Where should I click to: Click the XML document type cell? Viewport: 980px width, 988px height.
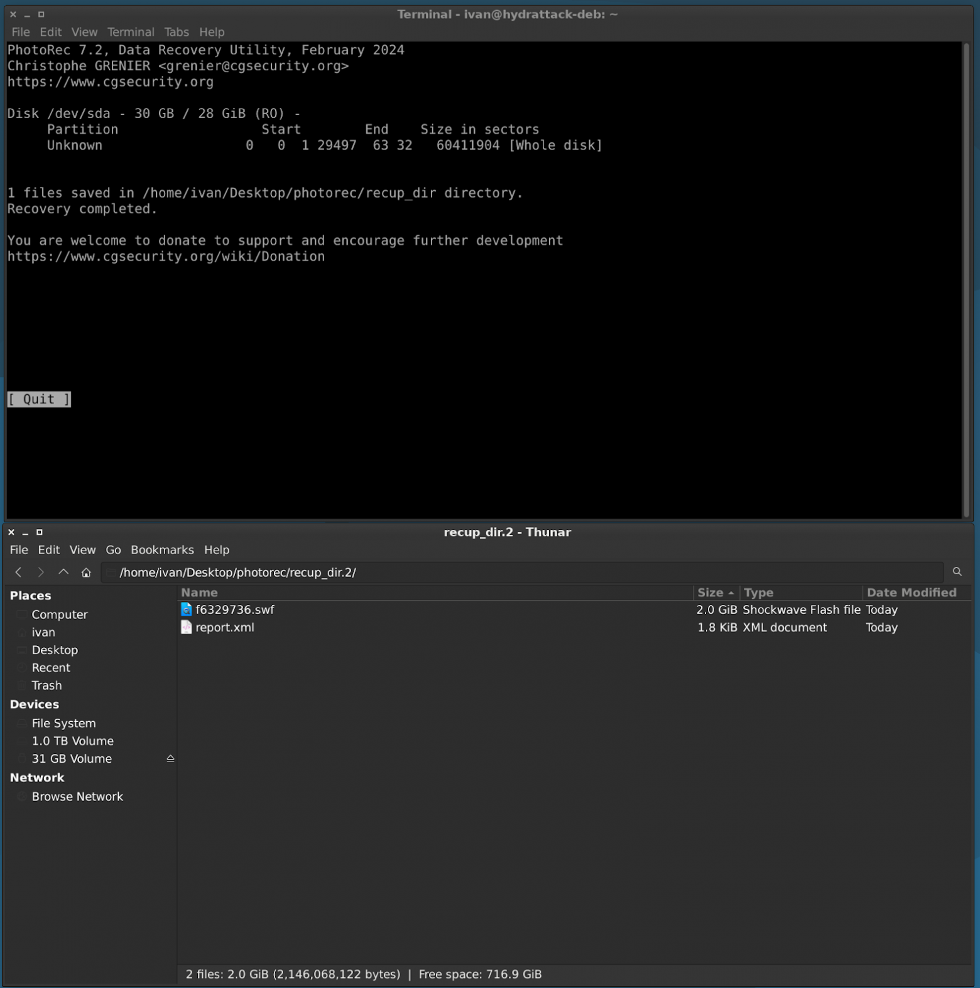pos(785,627)
